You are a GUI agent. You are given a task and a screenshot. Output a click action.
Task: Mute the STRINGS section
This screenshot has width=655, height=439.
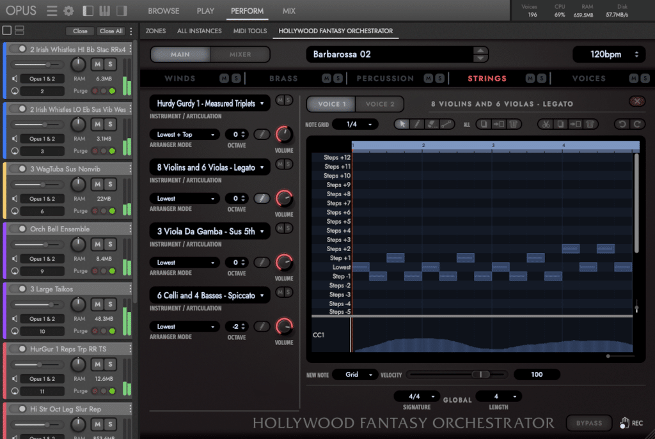[530, 79]
